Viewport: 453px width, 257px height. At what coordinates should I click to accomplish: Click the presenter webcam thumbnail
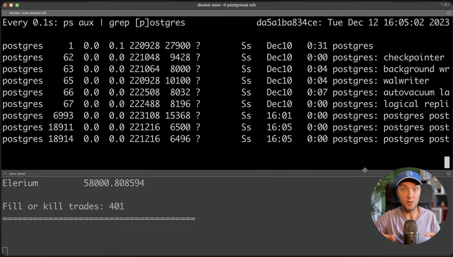pyautogui.click(x=410, y=207)
